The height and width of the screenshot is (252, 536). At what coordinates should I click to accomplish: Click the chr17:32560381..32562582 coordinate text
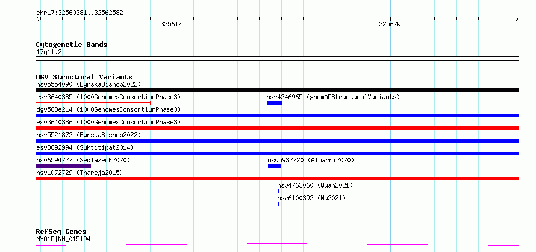tap(79, 13)
